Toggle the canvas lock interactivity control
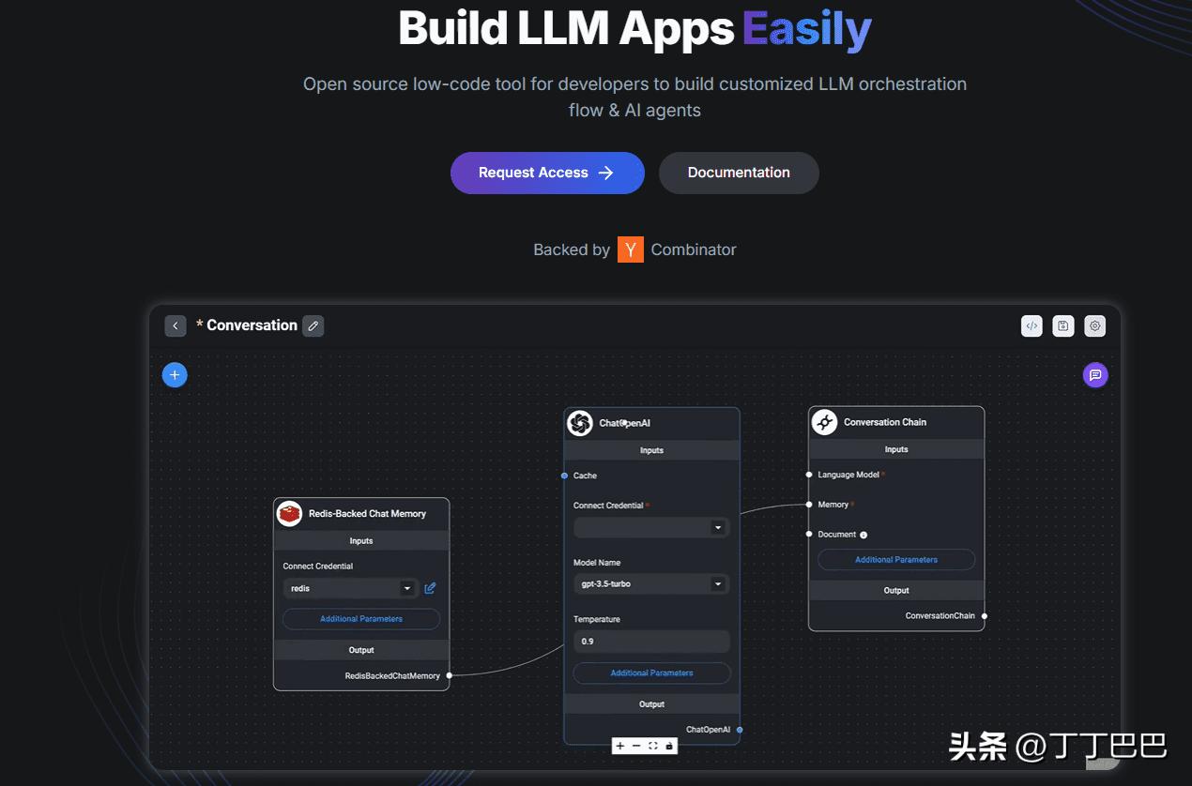1192x786 pixels. [x=669, y=746]
